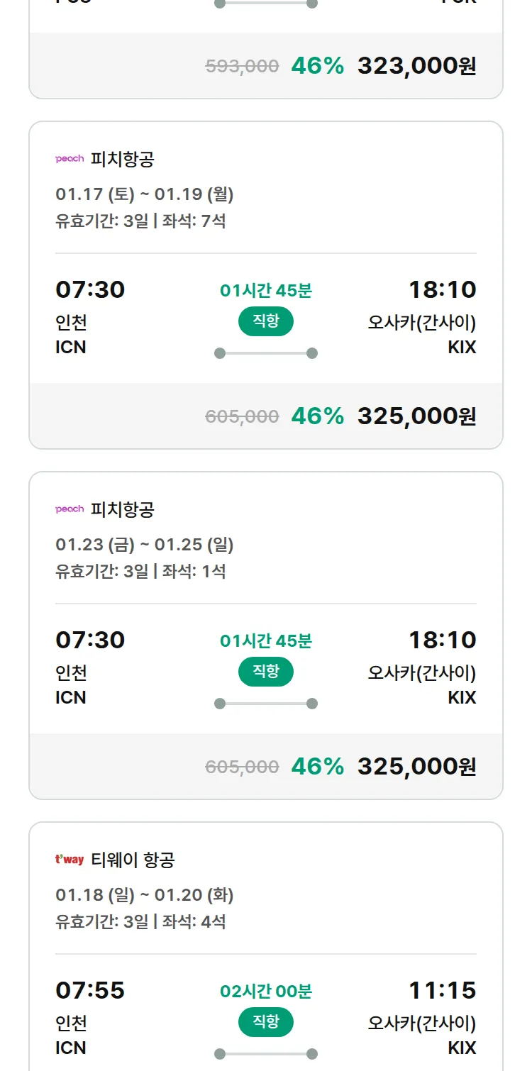The image size is (532, 1071).
Task: Click the t'way airline logo icon
Action: click(x=70, y=860)
